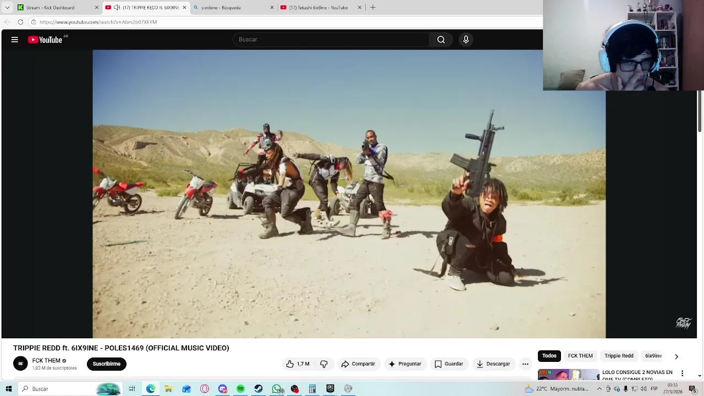
Task: Expand the tab search dropdown
Action: (x=7, y=8)
